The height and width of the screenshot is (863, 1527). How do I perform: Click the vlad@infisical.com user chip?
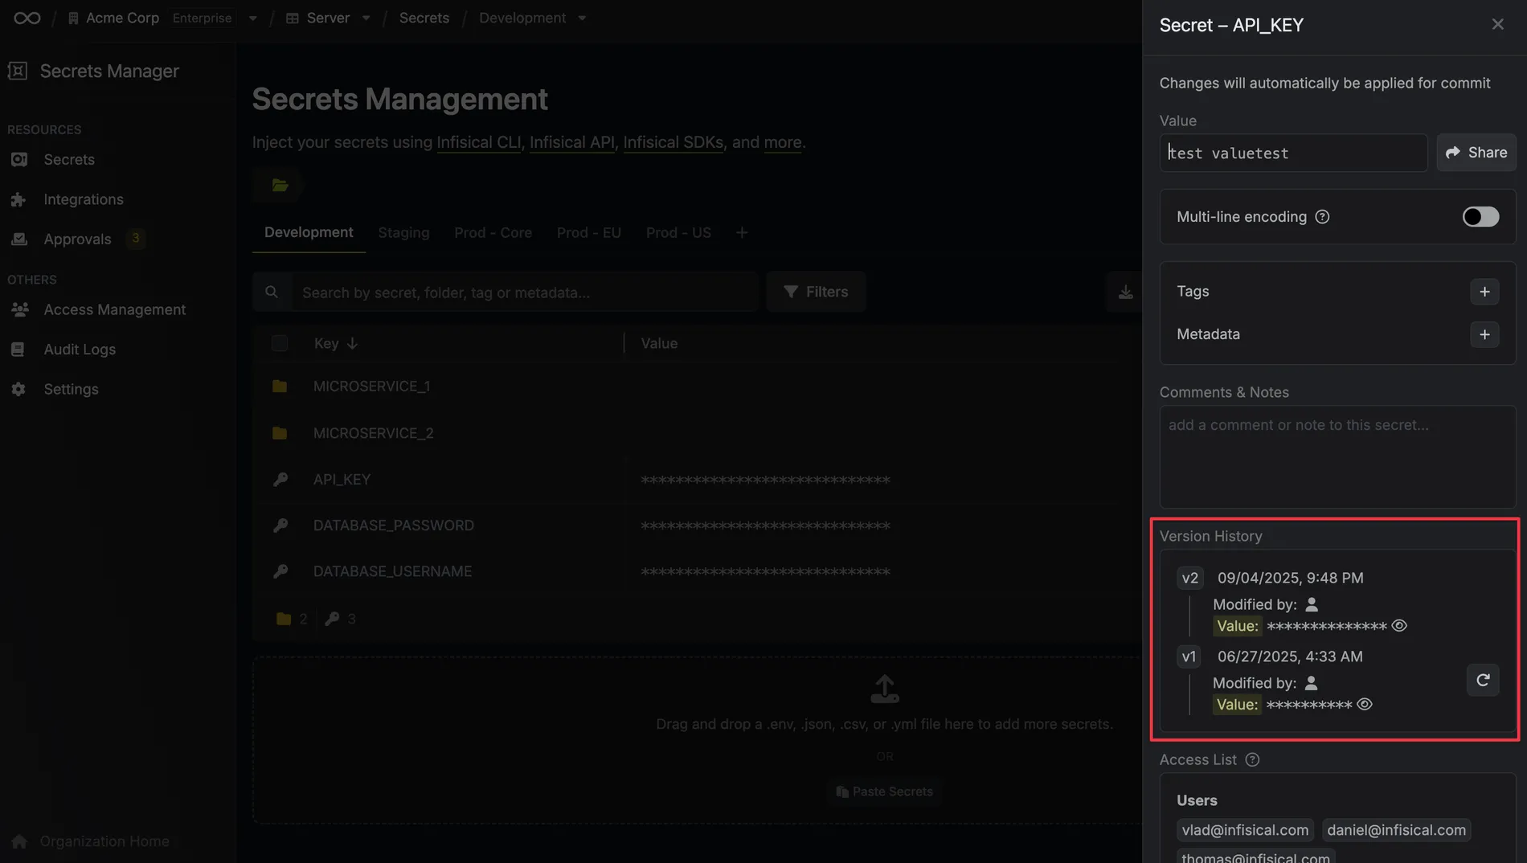coord(1245,830)
